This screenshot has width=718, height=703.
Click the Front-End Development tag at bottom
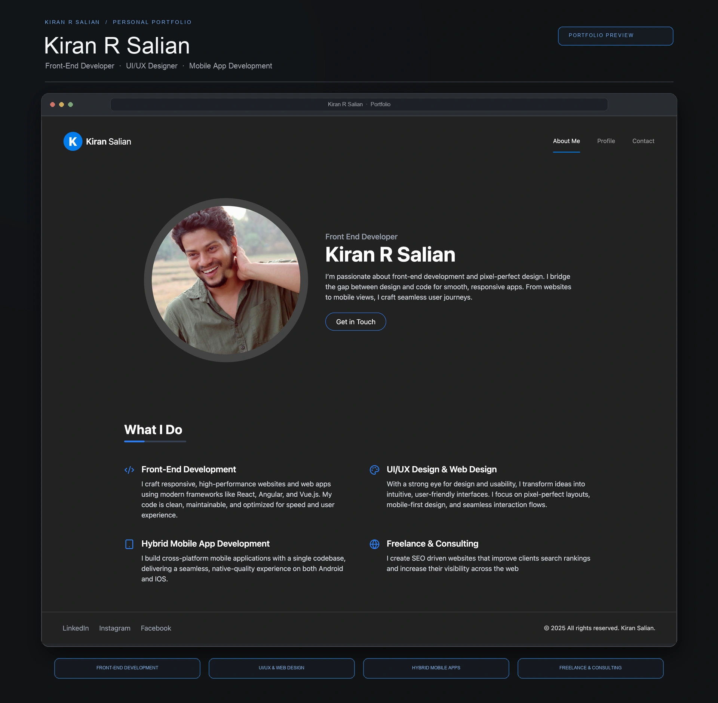127,668
